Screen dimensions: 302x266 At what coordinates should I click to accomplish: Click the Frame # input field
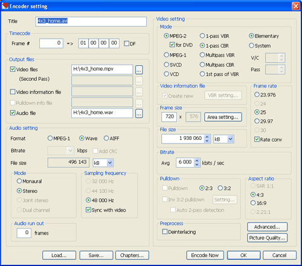(51, 43)
